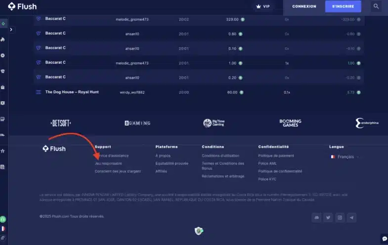Click the Flush logo in the header

point(22,6)
